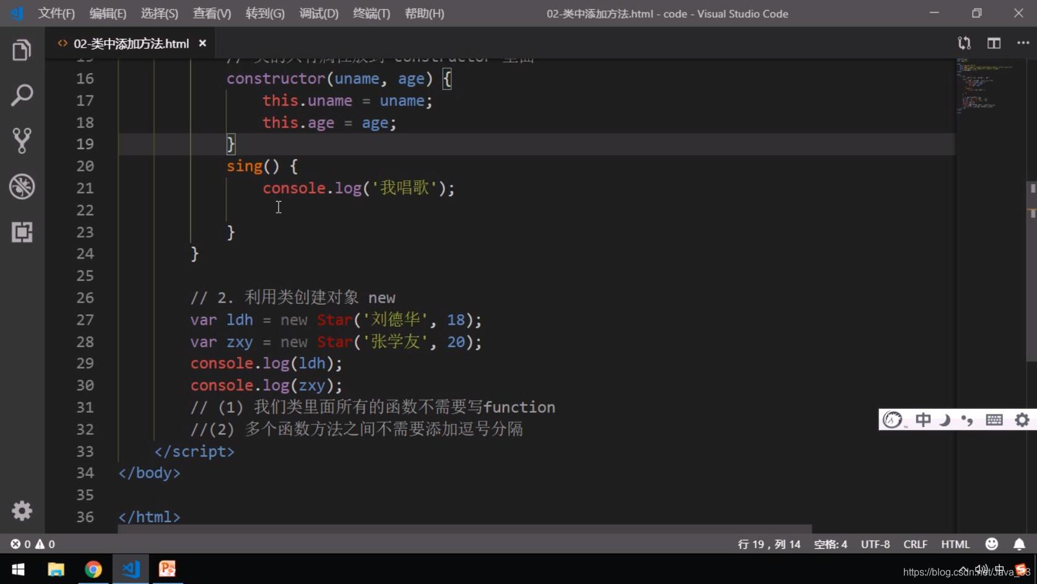This screenshot has height=584, width=1037.
Task: Open the Manage gear at sidebar bottom
Action: tap(22, 510)
